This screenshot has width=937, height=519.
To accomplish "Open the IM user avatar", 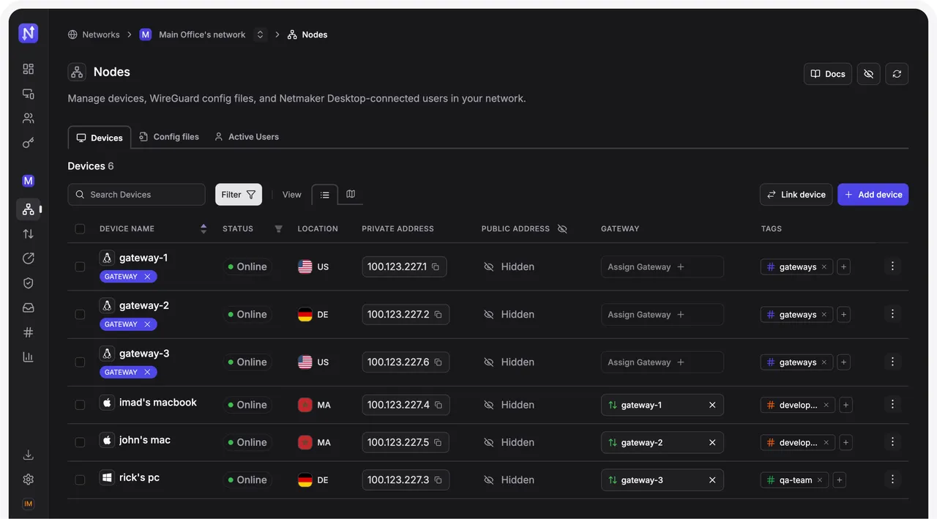I will tap(28, 504).
